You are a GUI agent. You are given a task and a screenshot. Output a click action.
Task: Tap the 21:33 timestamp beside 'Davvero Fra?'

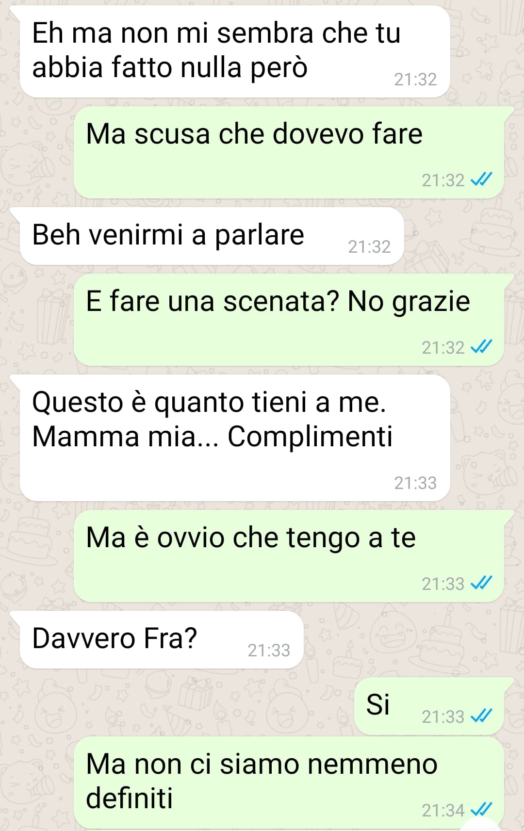pos(269,650)
